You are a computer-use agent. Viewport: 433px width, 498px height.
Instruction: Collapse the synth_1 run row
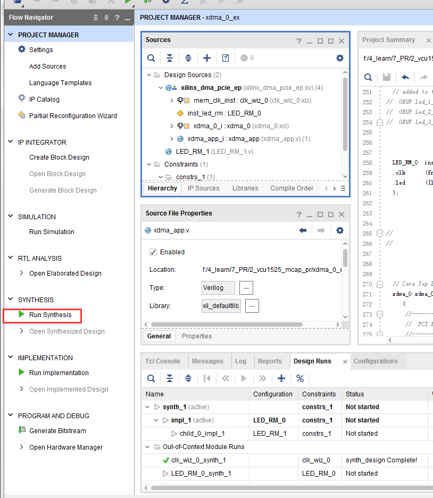click(148, 407)
